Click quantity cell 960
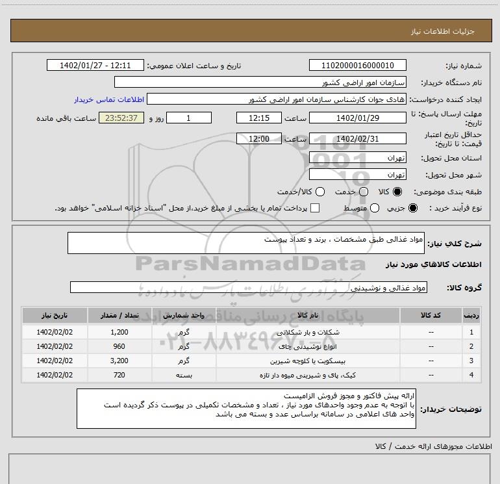 coord(119,346)
